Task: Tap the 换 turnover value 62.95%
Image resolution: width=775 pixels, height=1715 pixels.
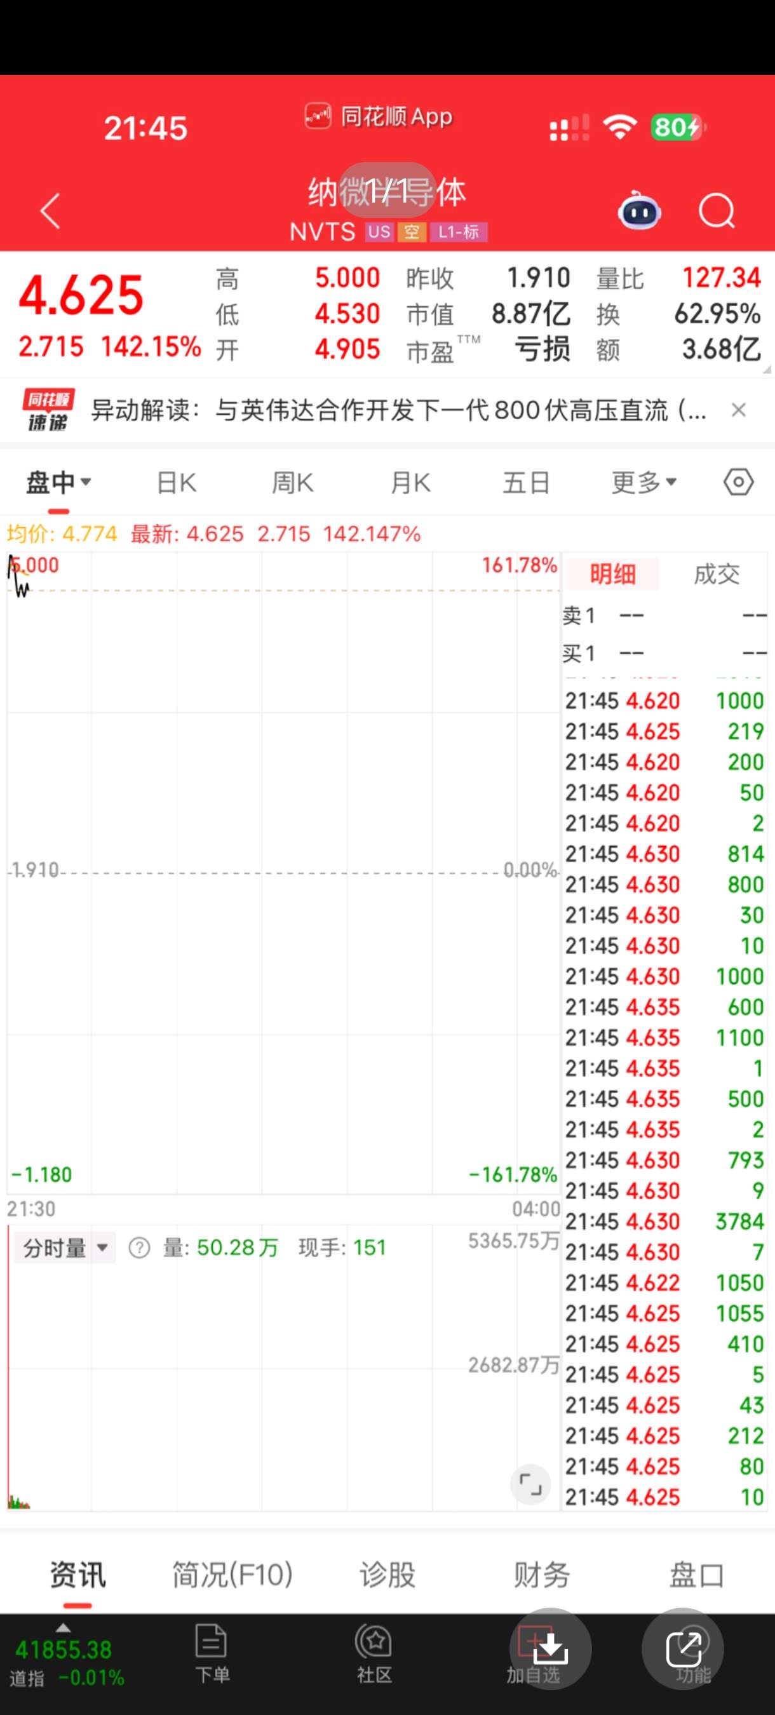Action: point(717,313)
